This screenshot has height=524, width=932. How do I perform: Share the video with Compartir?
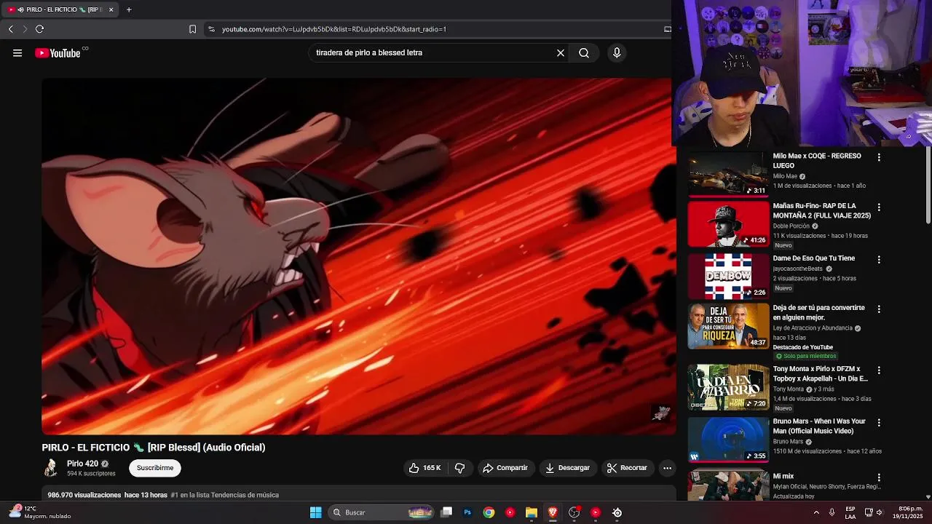(x=505, y=468)
